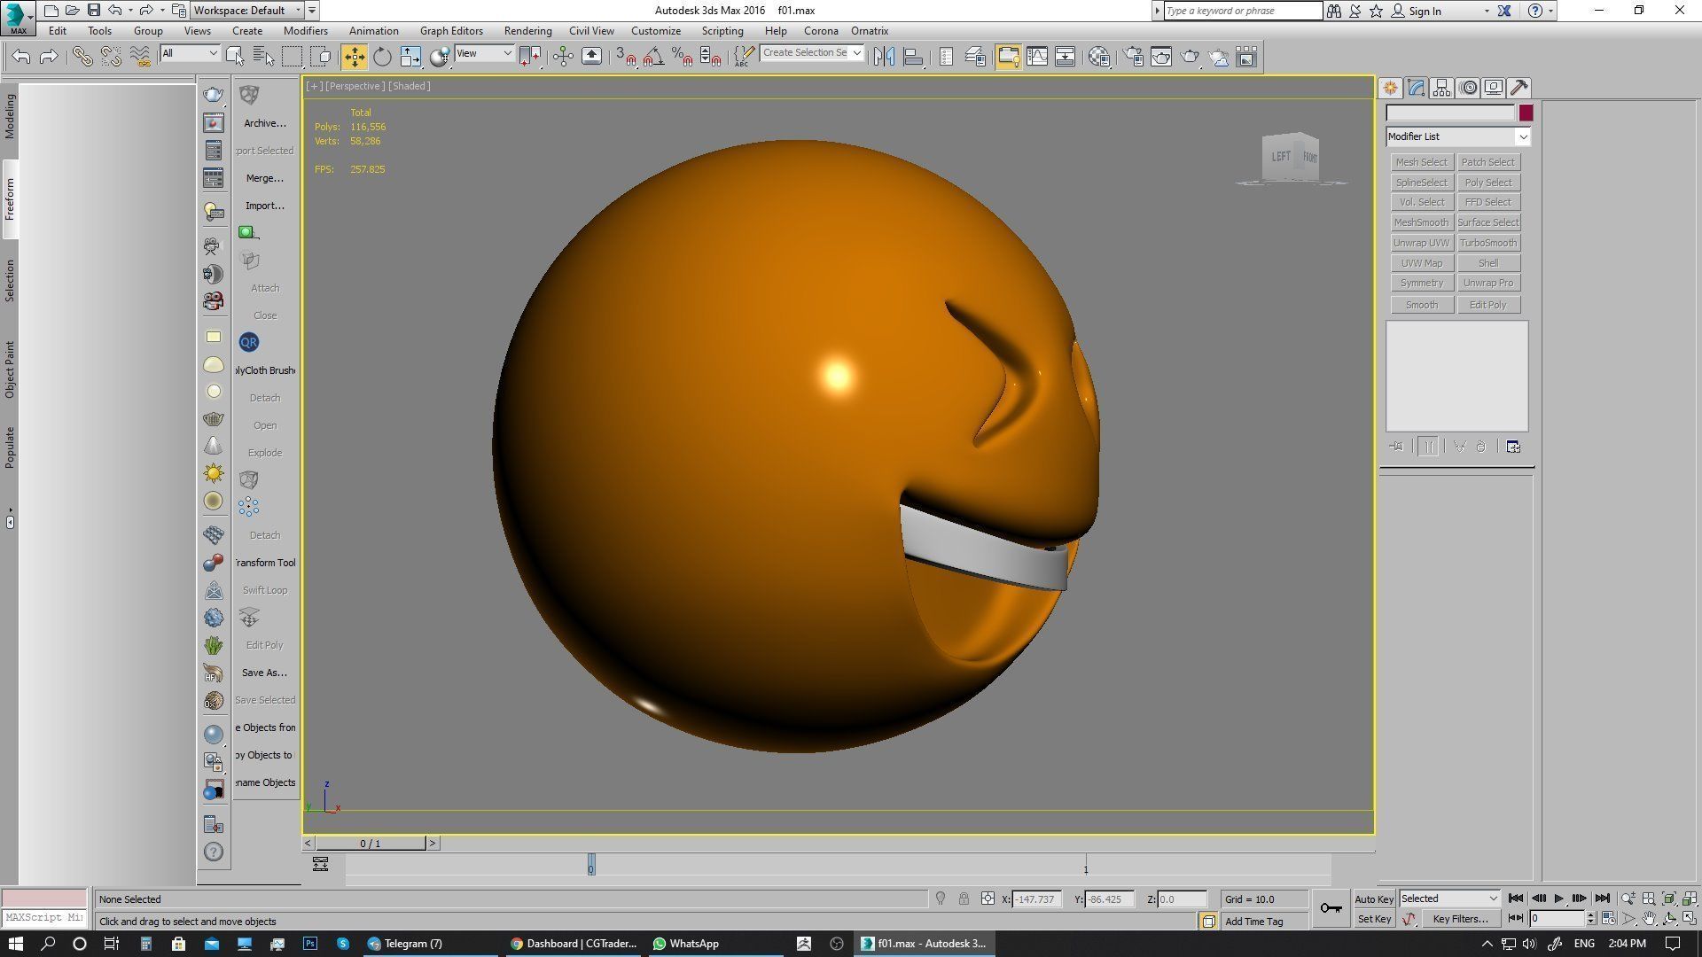Screen dimensions: 1702x957
Task: Select the Pan View hand tool
Action: (1649, 919)
